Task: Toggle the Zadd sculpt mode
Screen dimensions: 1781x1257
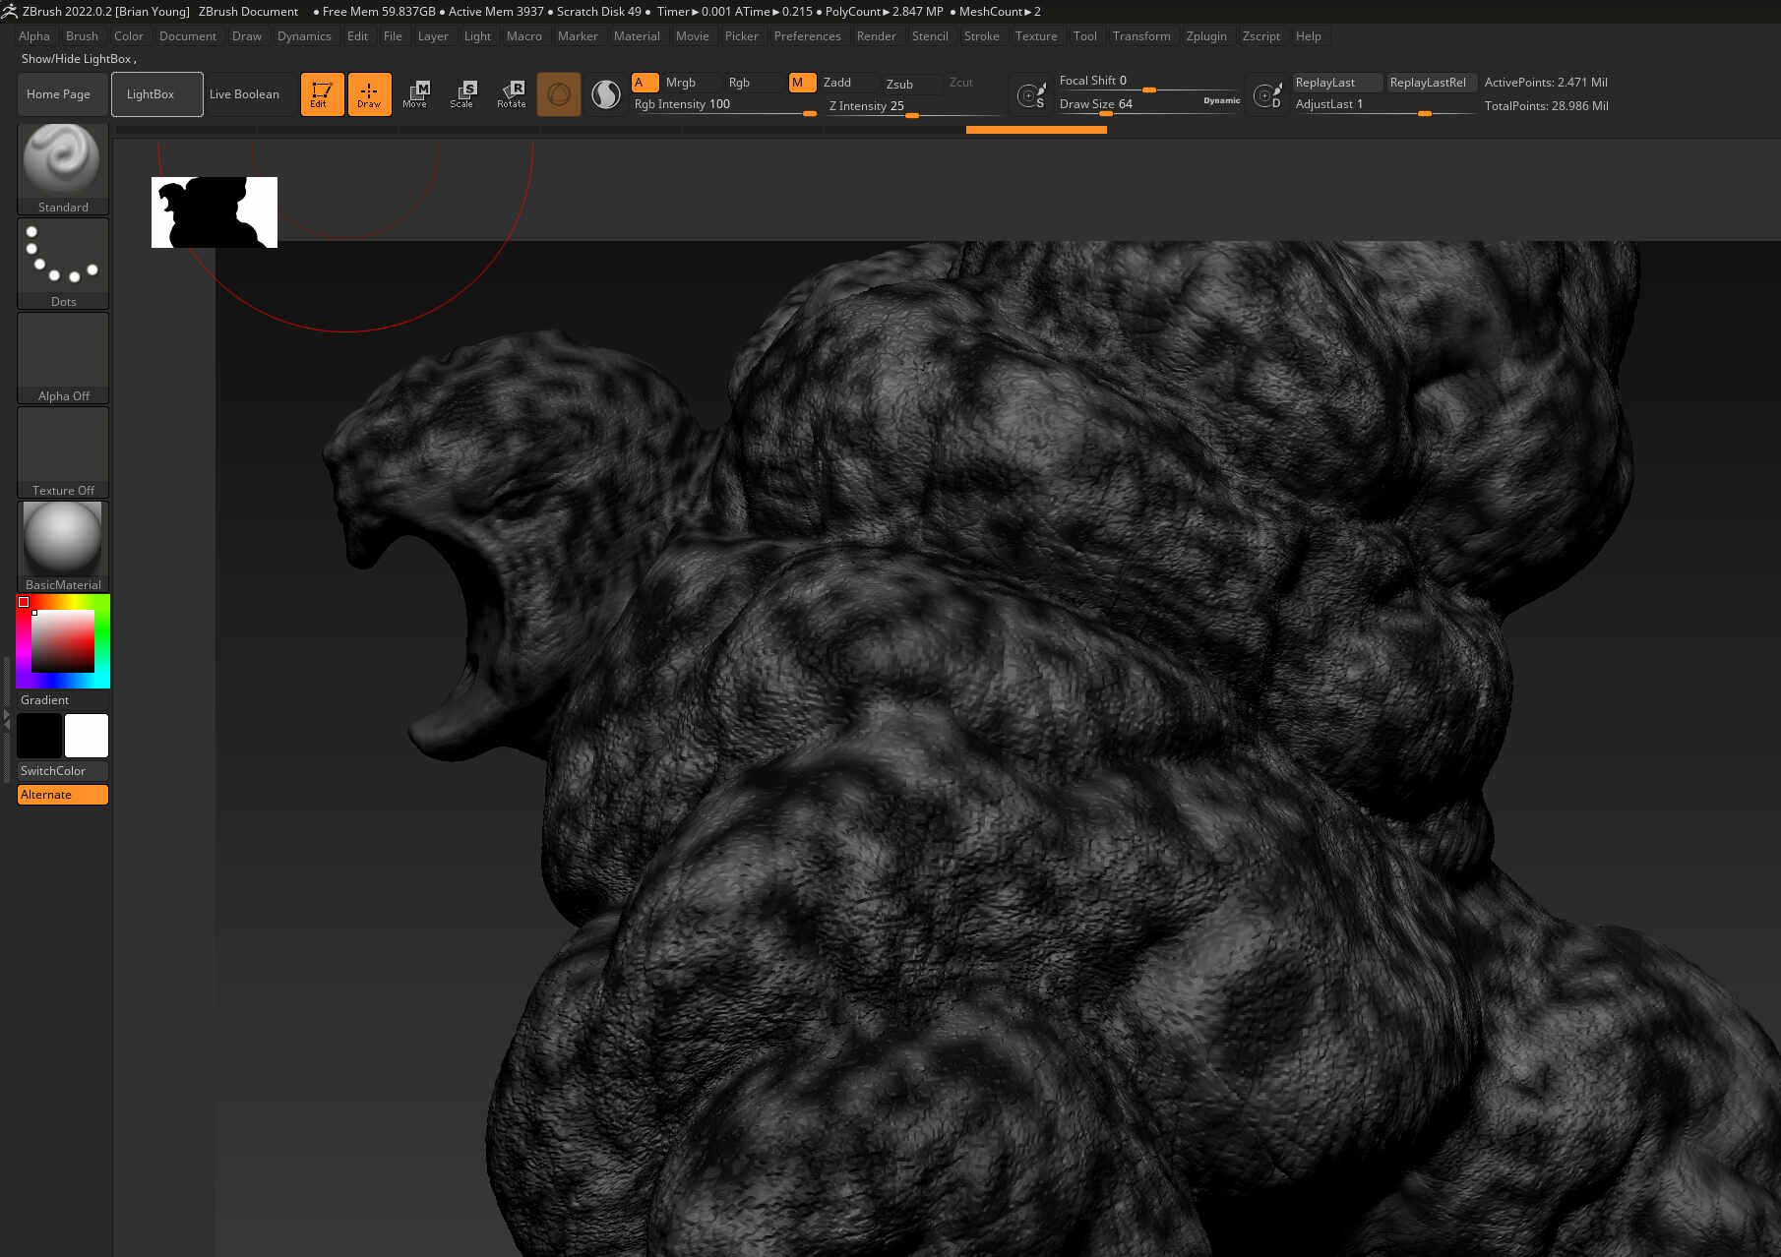Action: pyautogui.click(x=836, y=83)
